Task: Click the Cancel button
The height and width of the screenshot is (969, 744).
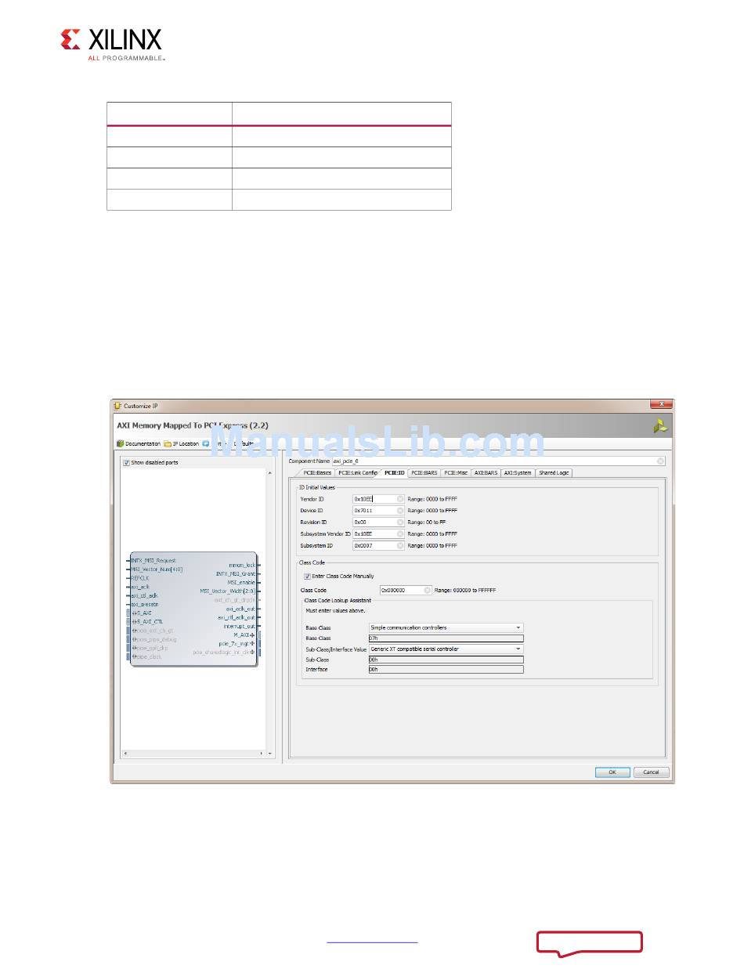Action: click(x=652, y=772)
